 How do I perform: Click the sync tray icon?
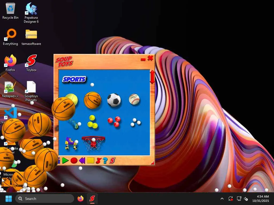tap(230, 199)
